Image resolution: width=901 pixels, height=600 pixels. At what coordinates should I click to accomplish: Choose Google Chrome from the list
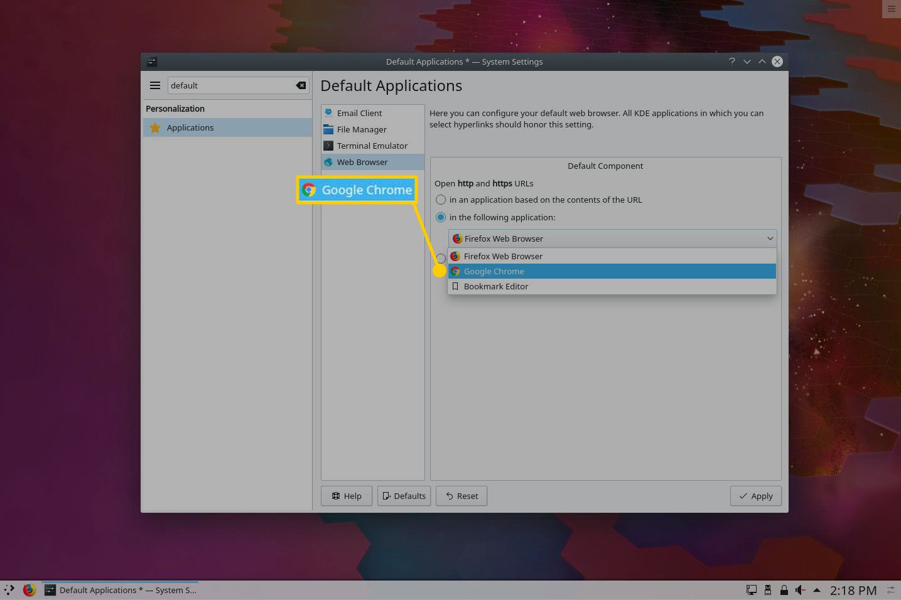click(612, 271)
